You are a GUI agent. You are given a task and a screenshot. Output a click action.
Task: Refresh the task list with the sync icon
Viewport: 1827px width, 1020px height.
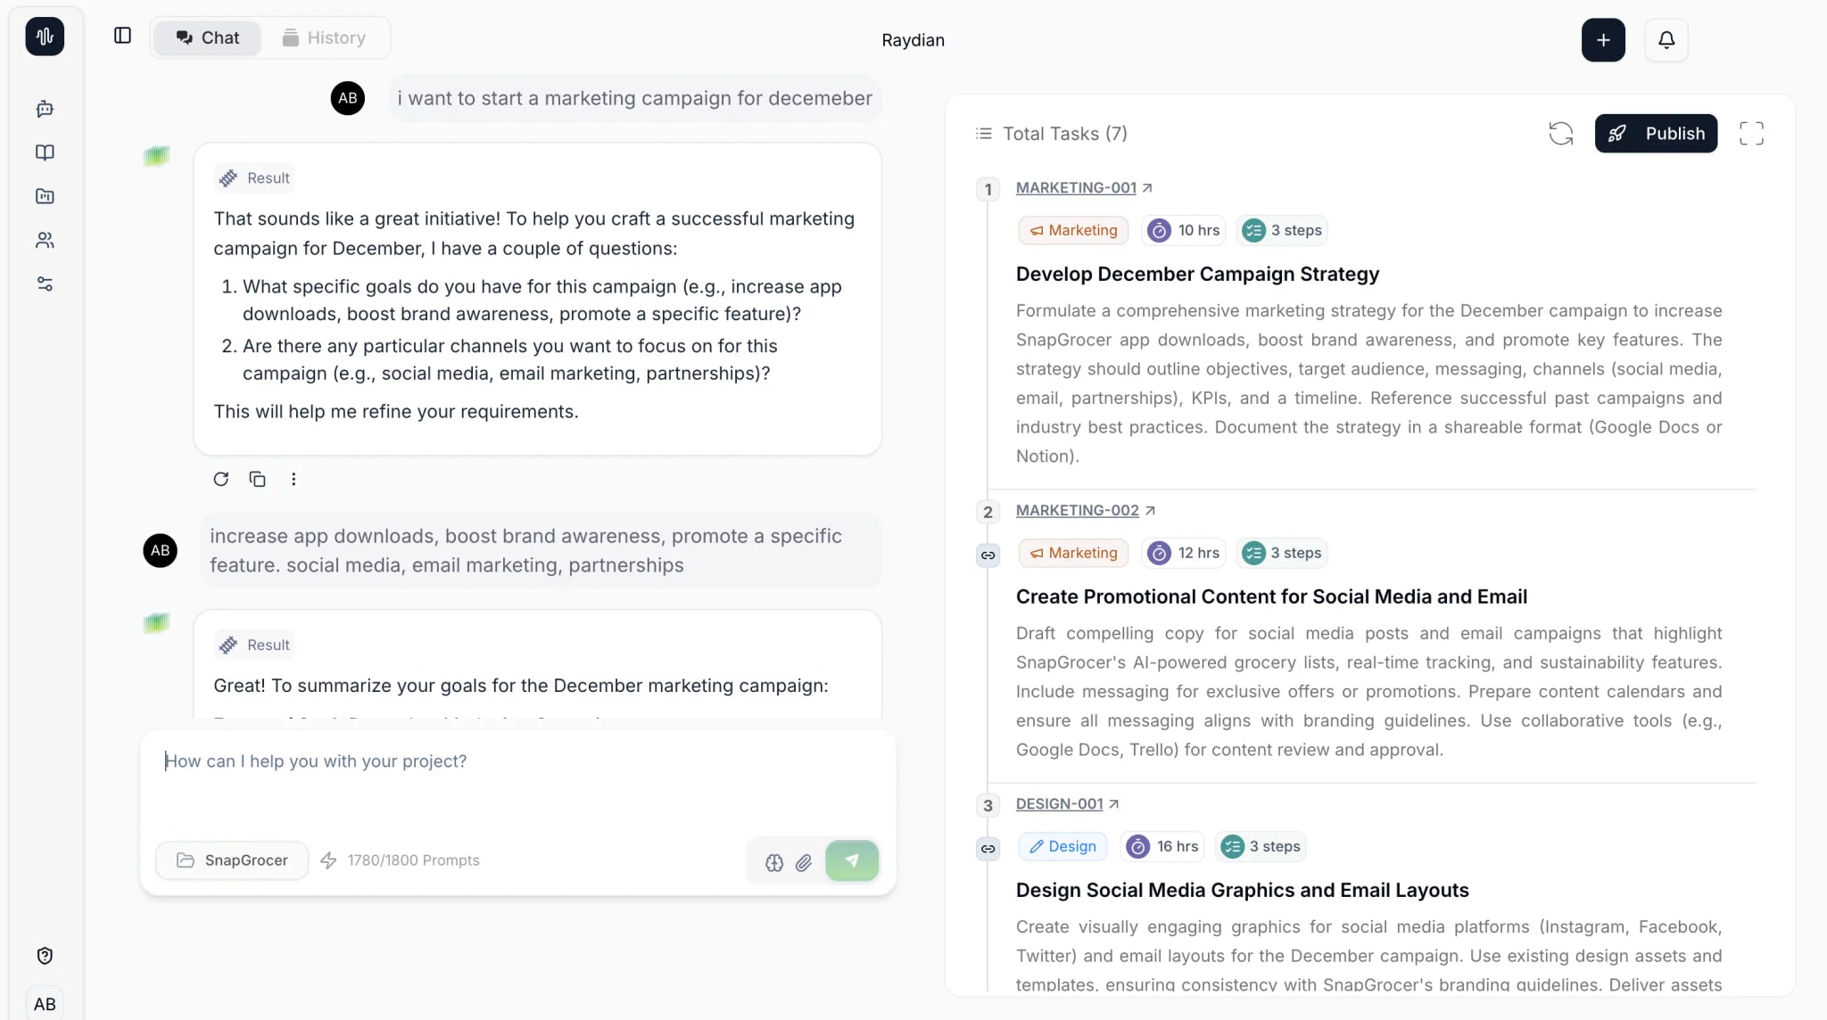click(1560, 133)
